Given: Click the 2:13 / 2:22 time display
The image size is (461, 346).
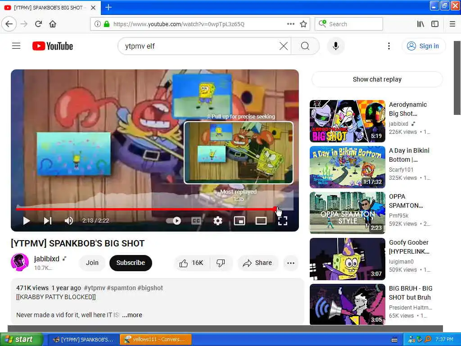Looking at the screenshot, I should [95, 221].
